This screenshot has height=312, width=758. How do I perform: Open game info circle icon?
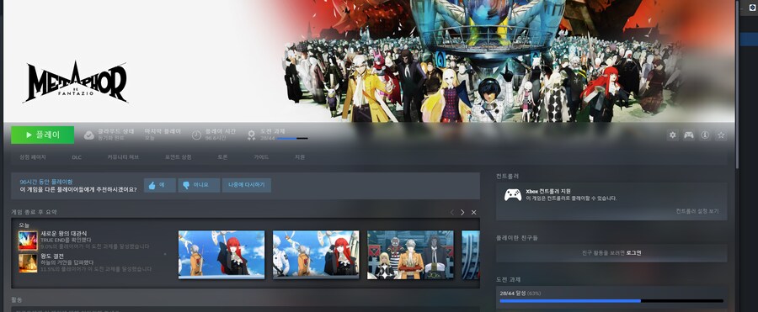point(705,135)
